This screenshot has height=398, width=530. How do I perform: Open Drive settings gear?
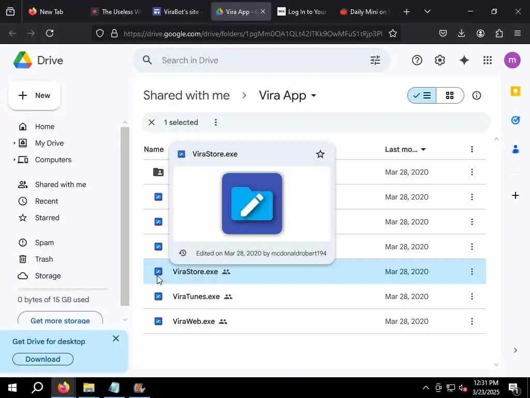440,60
